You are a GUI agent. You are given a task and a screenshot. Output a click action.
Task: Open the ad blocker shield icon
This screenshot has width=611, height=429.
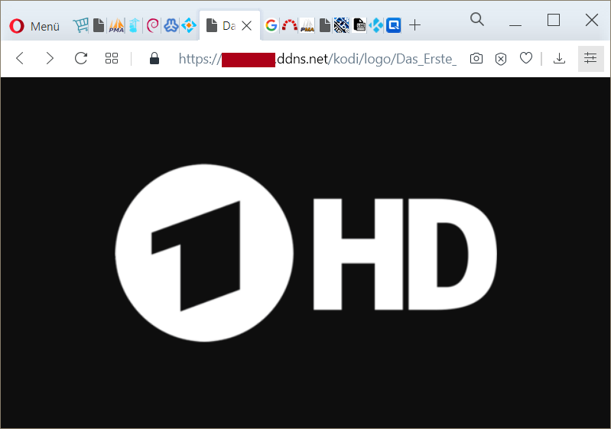click(501, 59)
